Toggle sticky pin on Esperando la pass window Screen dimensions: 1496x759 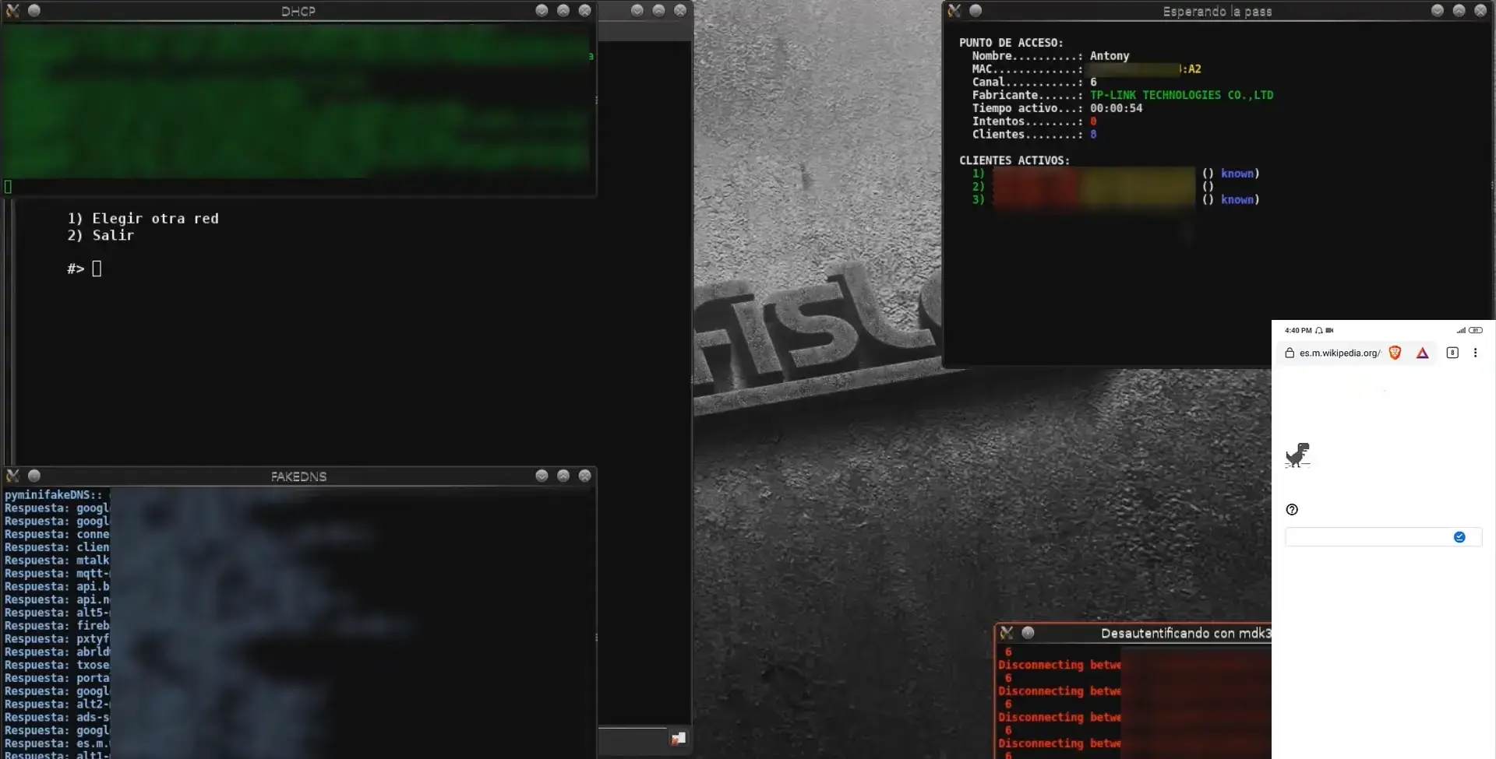(x=976, y=11)
